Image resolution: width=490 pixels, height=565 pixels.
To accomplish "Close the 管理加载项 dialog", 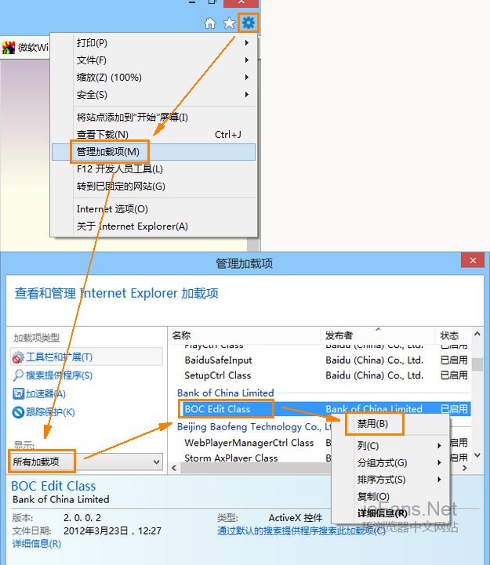I will [473, 260].
